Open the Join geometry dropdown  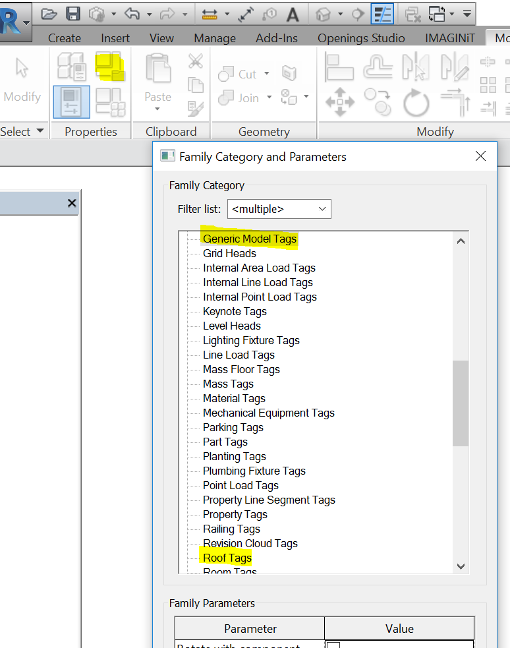point(269,97)
